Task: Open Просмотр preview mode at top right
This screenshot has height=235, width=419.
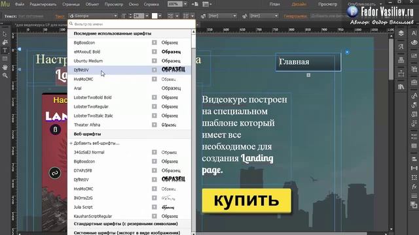Action: click(x=327, y=5)
